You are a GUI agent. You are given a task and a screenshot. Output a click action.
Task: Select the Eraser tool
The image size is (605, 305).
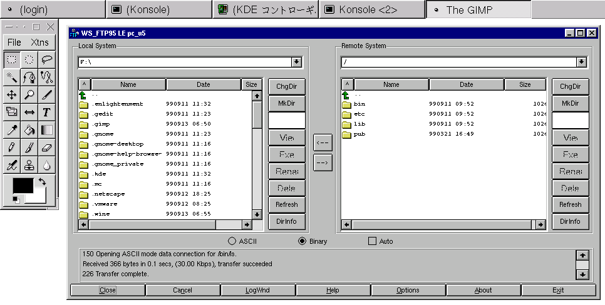[x=47, y=147]
